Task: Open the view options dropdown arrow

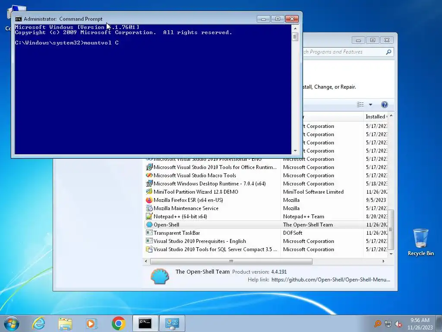Action: [370, 105]
